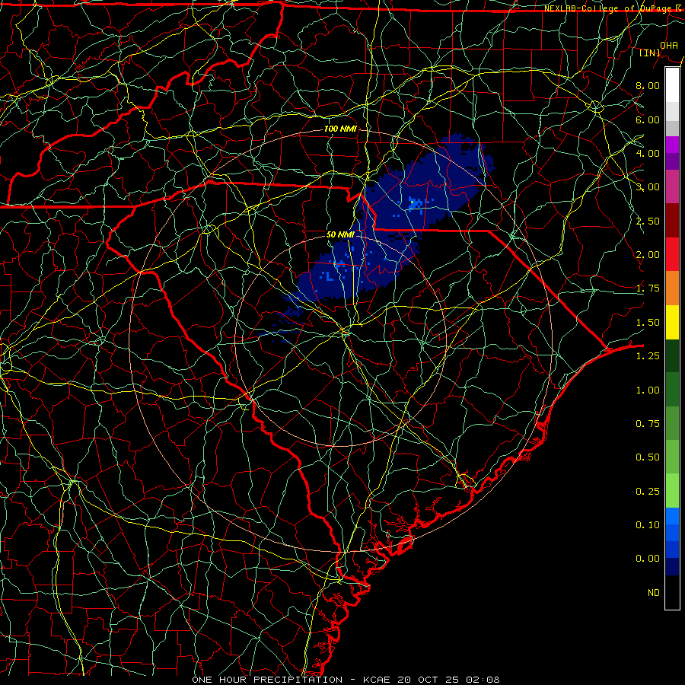
Task: Click the [IN] units label
Action: click(650, 53)
